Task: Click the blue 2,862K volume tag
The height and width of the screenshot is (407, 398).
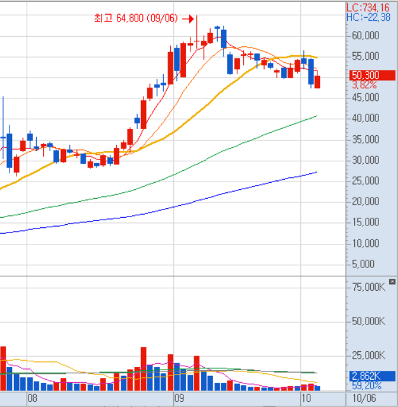Action: 373,376
